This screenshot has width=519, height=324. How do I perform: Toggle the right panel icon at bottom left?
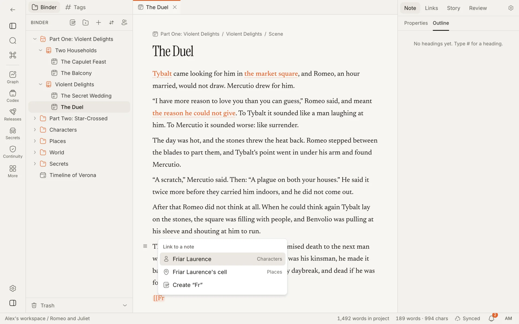[x=13, y=303]
